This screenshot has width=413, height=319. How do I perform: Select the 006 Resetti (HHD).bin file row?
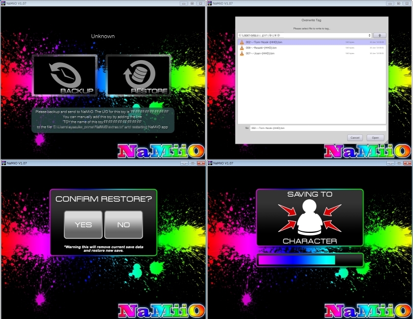[x=311, y=48]
